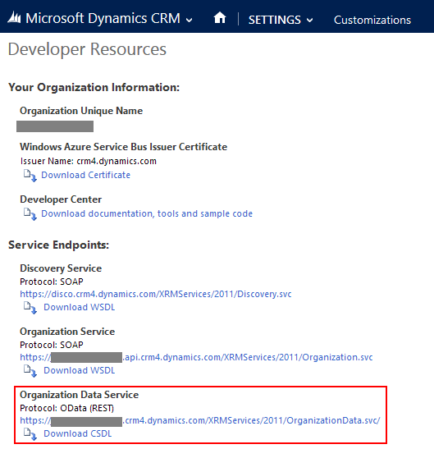Expand the Microsoft Dynamics CRM dropdown chevron
Viewport: 434px width, 449px height.
(190, 20)
